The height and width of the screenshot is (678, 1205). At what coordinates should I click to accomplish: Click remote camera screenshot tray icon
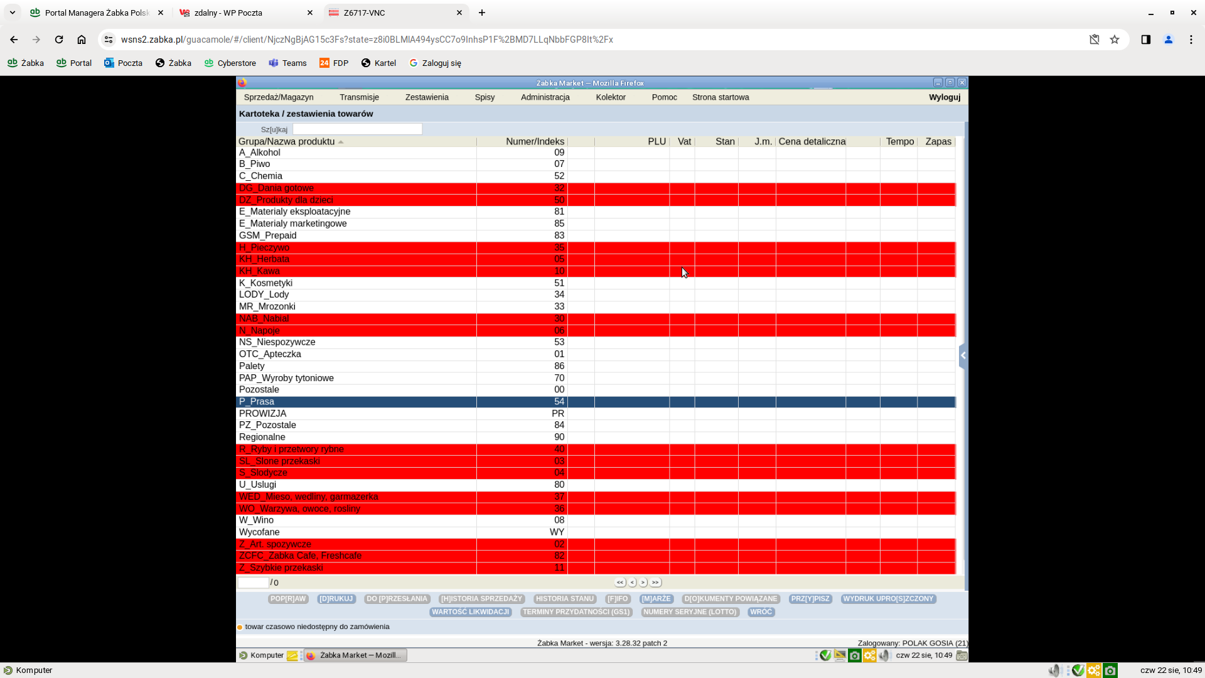tap(854, 655)
